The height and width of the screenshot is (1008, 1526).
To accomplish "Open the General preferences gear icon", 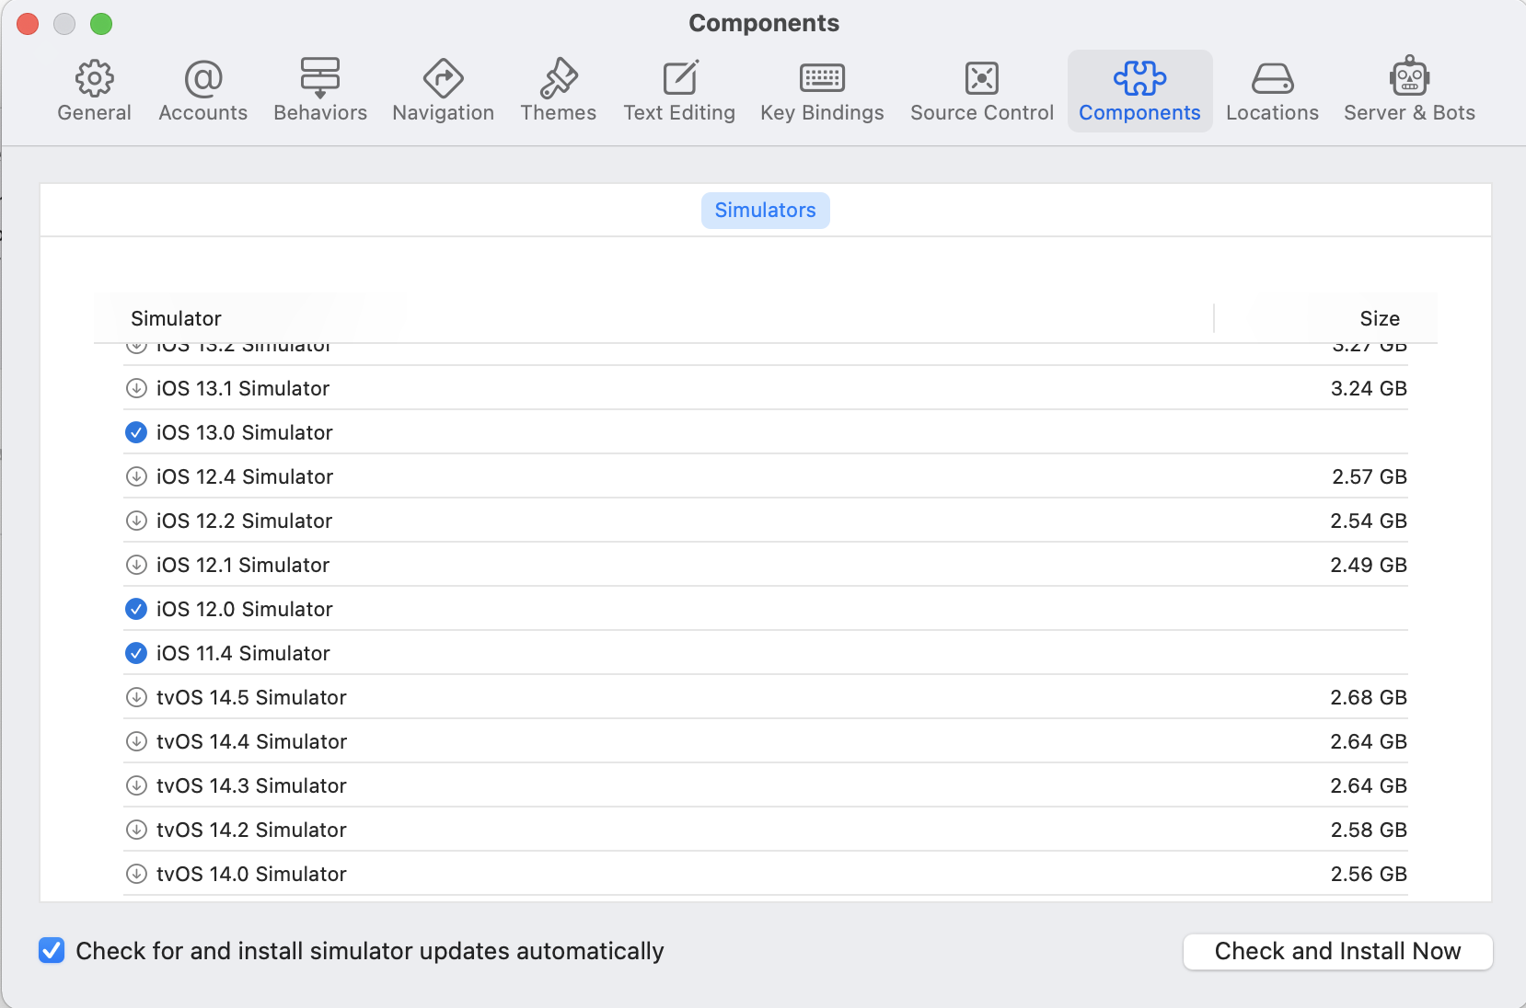I will click(x=94, y=79).
